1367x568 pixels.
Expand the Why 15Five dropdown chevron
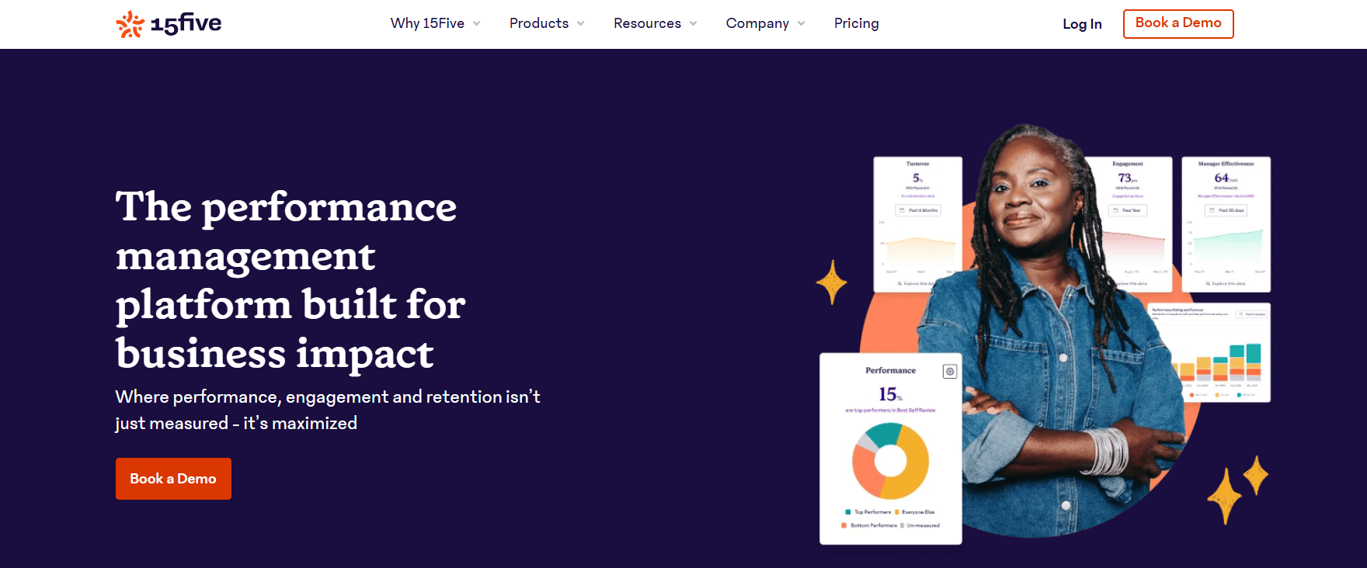(x=477, y=24)
